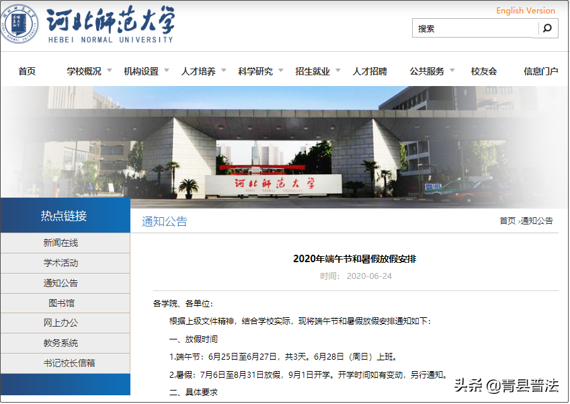This screenshot has height=404, width=570.
Task: Click the Hebei Normal University calligraphy title logo
Action: [x=111, y=24]
